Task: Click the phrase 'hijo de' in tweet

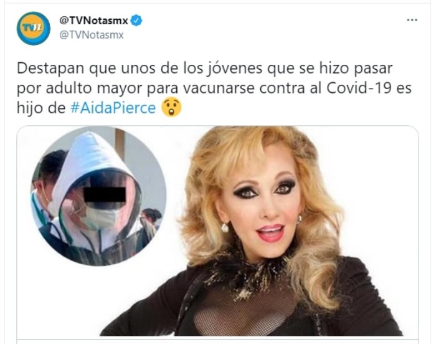Action: click(x=41, y=108)
